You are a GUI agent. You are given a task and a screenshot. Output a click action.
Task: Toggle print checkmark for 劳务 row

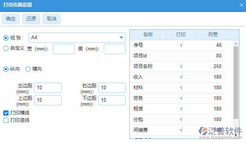tap(181, 98)
